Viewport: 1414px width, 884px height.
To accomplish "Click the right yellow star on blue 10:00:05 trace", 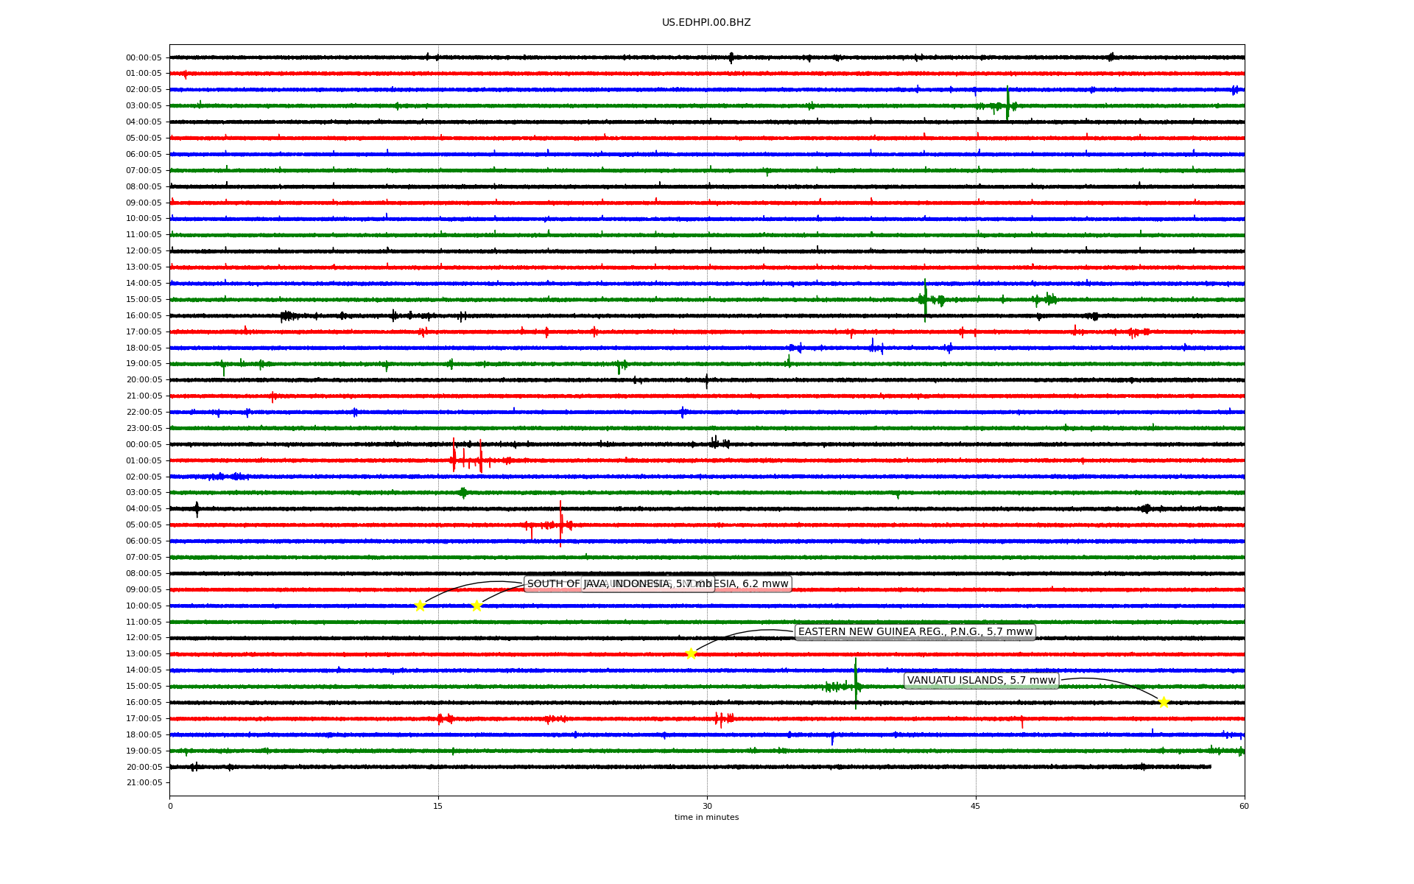I will (x=476, y=606).
